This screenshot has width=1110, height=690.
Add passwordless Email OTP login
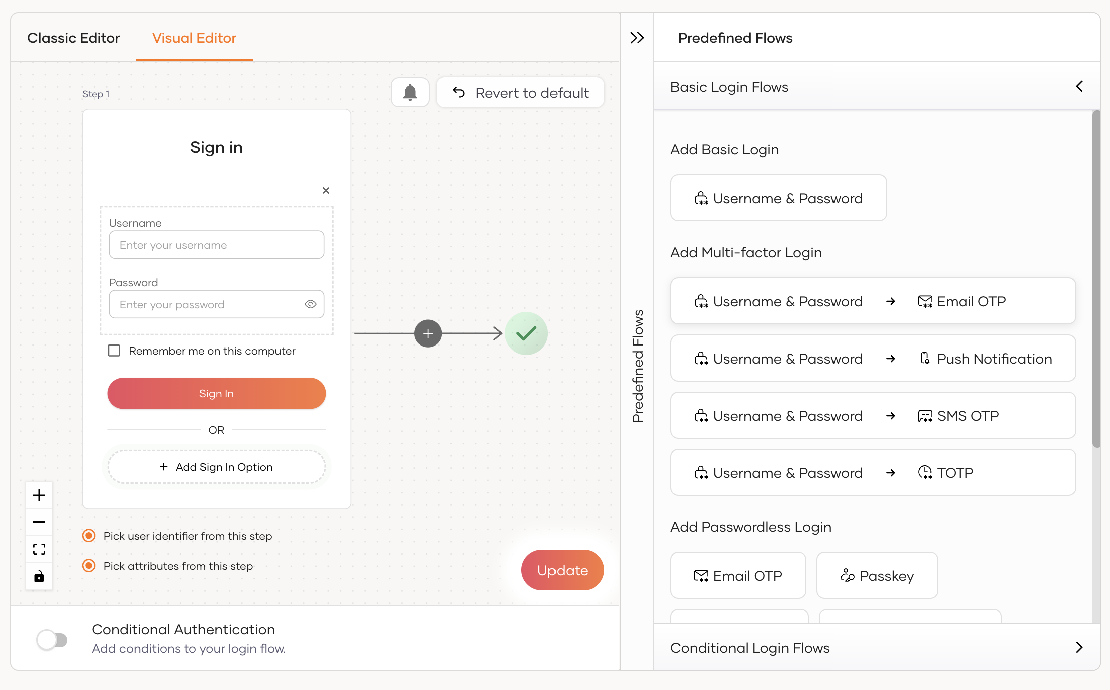pos(738,575)
